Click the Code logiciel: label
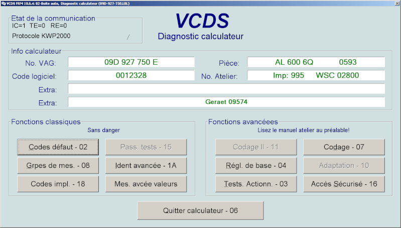Viewport: 401px width, 228px height. tap(34, 76)
